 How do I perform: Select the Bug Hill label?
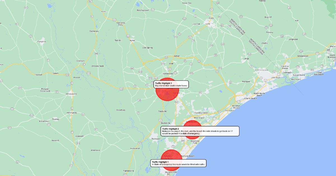[x=268, y=17]
